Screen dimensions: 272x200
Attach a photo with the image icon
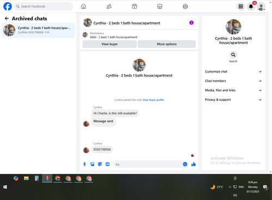pos(92,164)
